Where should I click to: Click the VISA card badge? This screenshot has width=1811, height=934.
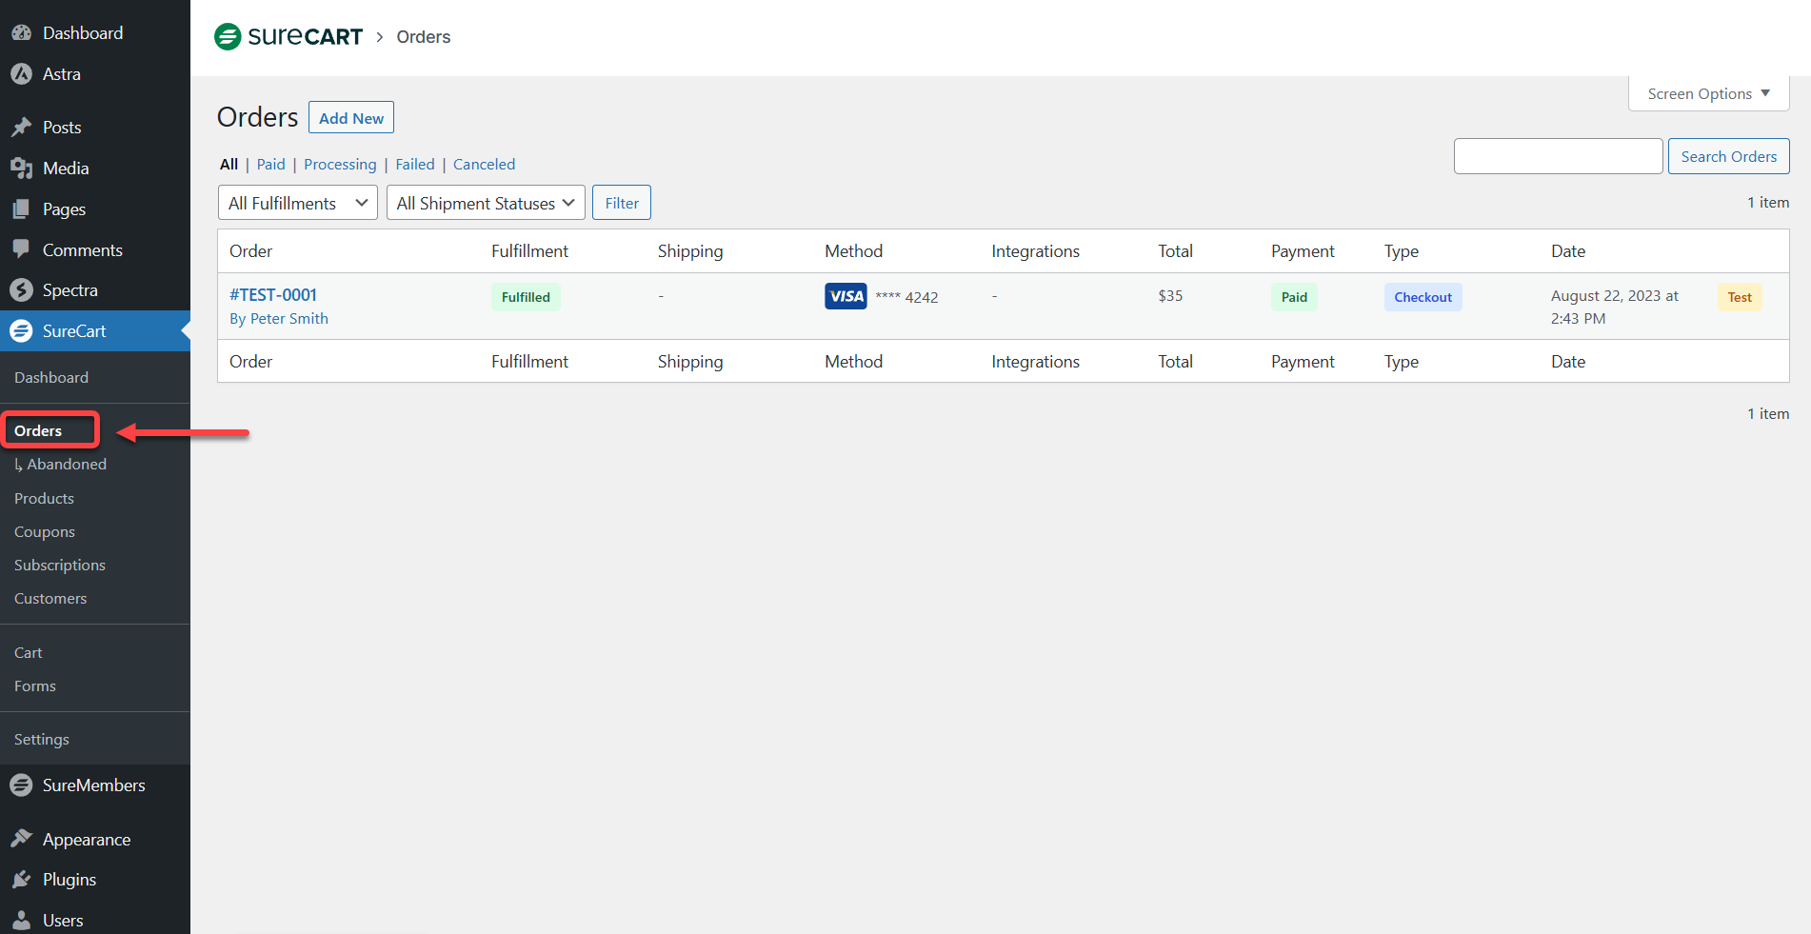[x=846, y=296]
